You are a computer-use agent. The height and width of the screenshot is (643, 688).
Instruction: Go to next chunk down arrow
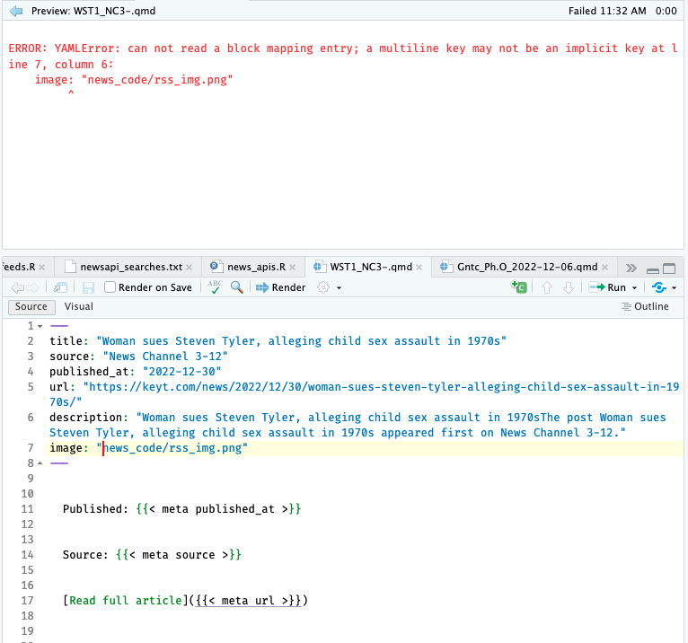568,287
